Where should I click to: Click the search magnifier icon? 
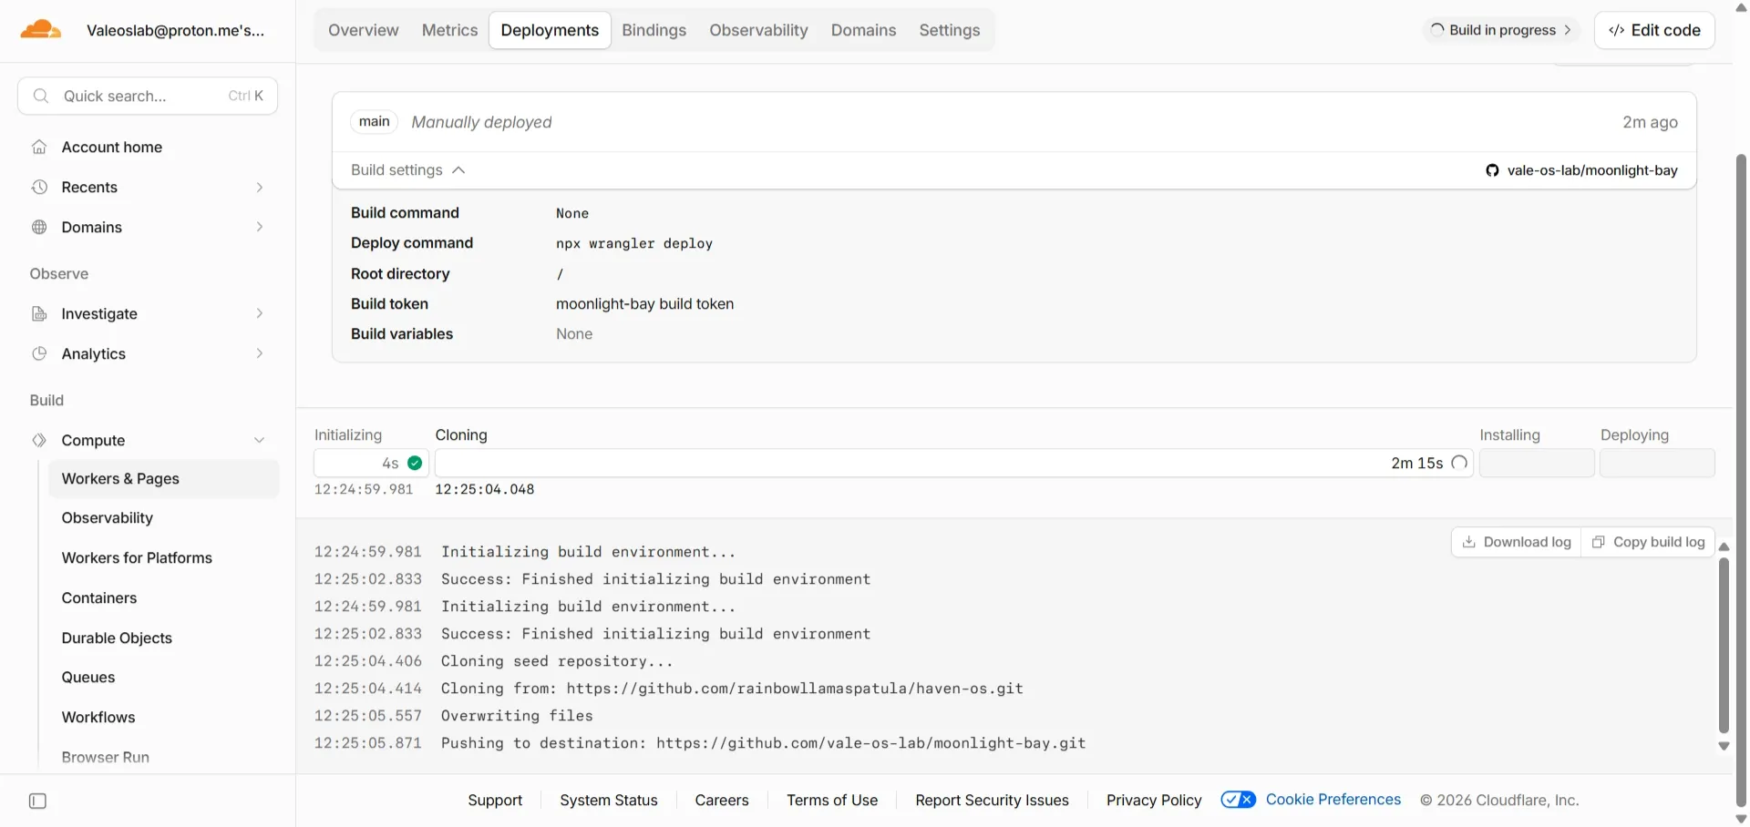point(40,96)
